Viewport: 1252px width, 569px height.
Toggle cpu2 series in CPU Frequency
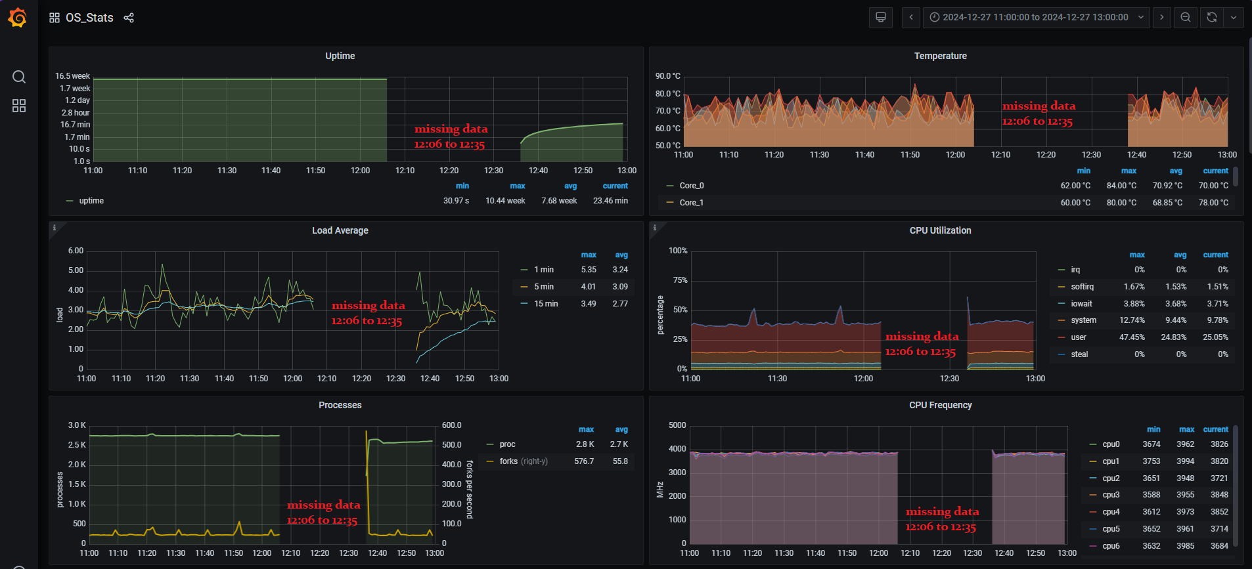click(1111, 478)
